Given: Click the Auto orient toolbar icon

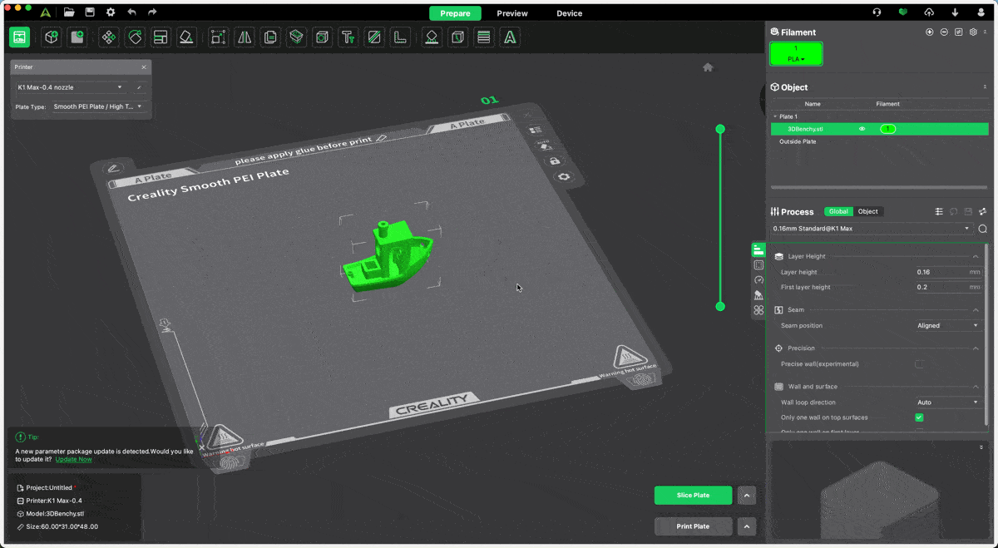Looking at the screenshot, I should coord(135,37).
